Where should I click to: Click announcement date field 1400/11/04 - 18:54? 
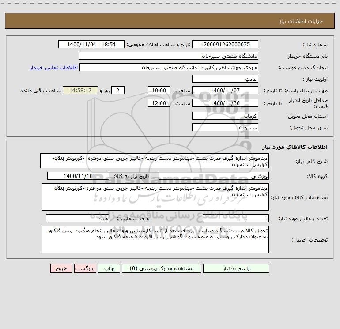(91, 44)
